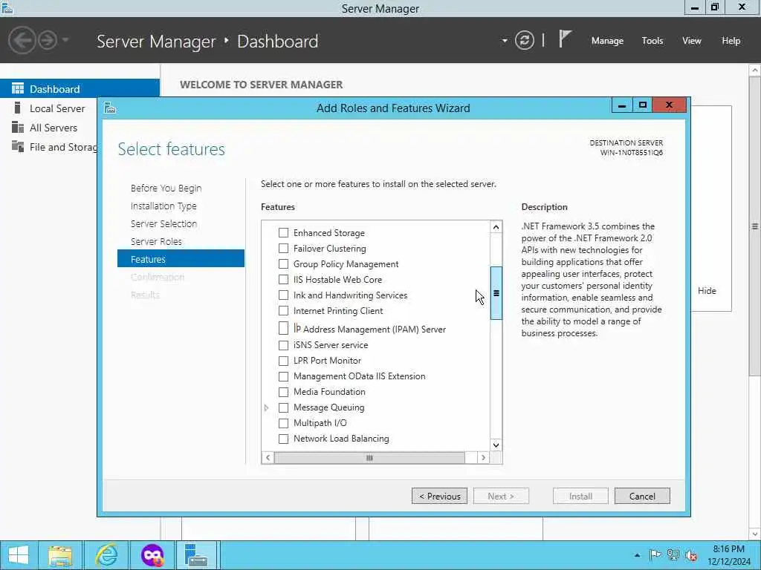Open the notifications flag icon
This screenshot has width=761, height=570.
565,39
